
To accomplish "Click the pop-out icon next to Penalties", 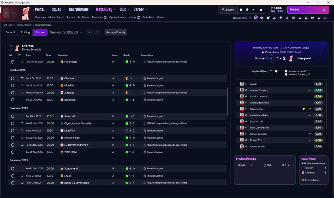I will pyautogui.click(x=105, y=17).
